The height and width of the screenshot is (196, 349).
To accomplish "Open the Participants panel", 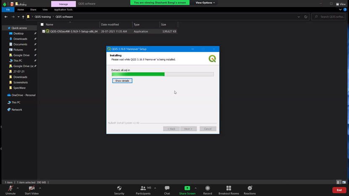I will point(143,190).
